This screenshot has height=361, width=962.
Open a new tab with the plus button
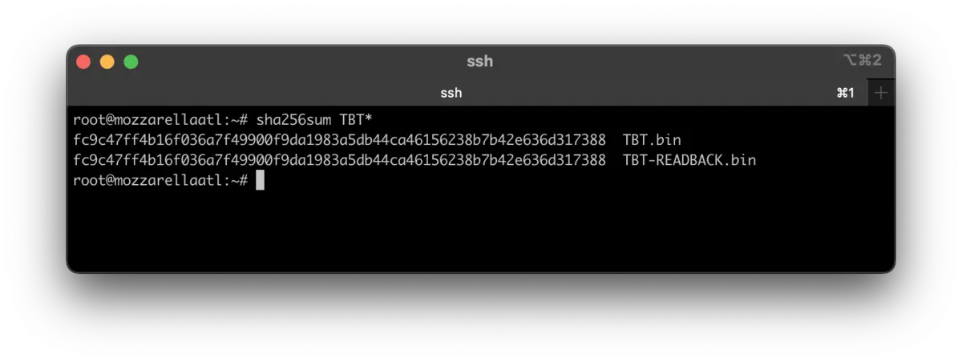[881, 93]
